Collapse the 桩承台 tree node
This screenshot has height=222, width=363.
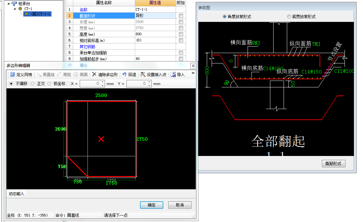(8, 4)
